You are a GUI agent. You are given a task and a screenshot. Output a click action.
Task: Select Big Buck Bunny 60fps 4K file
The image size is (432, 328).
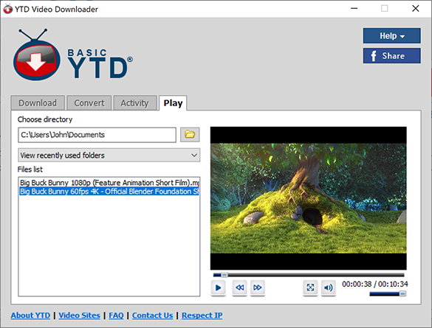[109, 192]
